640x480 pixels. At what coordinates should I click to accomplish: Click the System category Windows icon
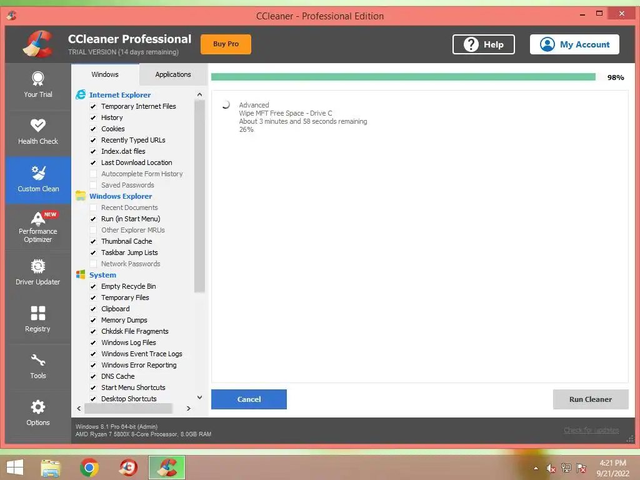81,275
